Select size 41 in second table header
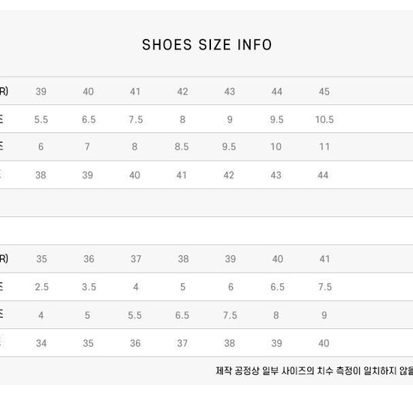 click(x=324, y=259)
